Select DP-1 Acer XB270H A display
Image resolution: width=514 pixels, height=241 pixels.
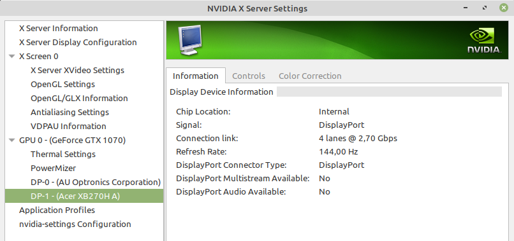pos(84,196)
